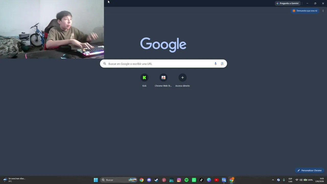Open the Windows Start menu

pos(96,180)
